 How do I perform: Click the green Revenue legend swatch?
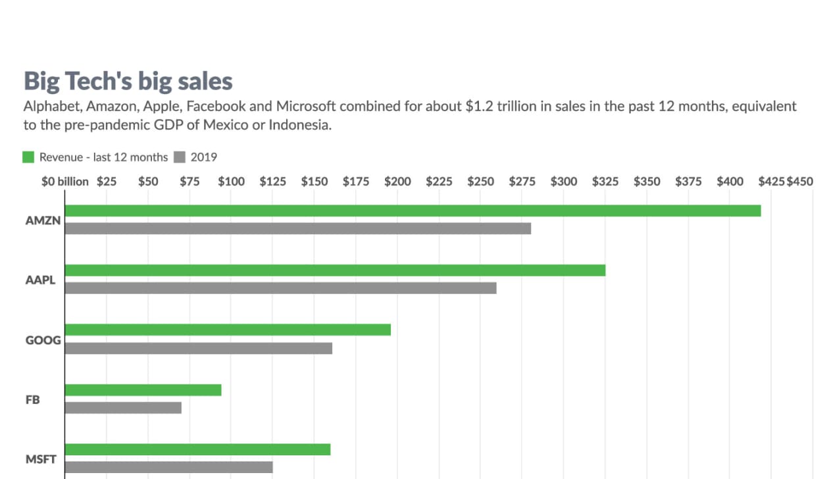[x=28, y=157]
